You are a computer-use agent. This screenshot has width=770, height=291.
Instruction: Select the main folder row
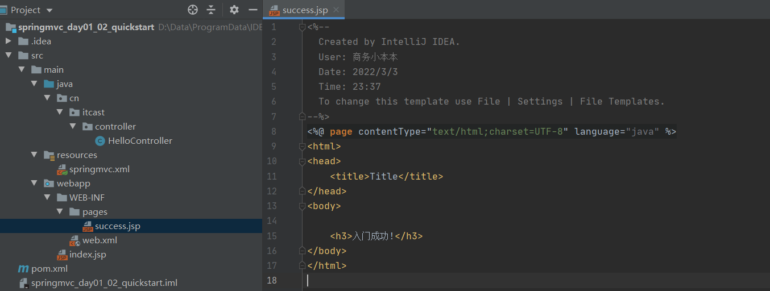tap(131, 69)
